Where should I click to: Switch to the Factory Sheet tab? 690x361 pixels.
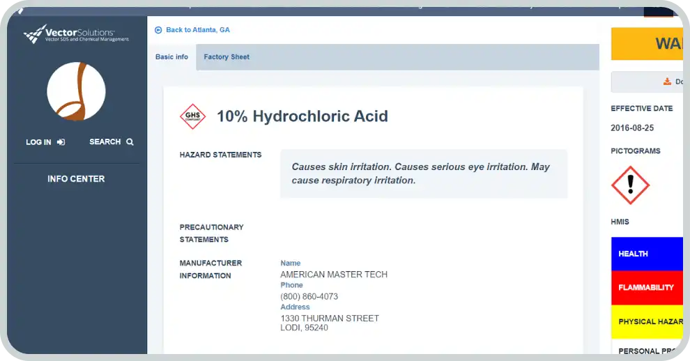tap(227, 57)
